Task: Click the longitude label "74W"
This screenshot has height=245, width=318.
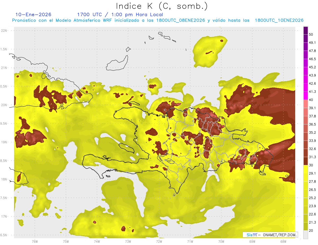Action: pyautogui.click(x=97, y=241)
